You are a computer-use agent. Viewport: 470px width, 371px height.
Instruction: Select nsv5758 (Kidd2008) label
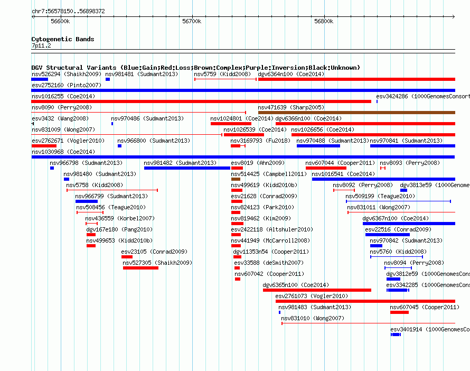95,185
